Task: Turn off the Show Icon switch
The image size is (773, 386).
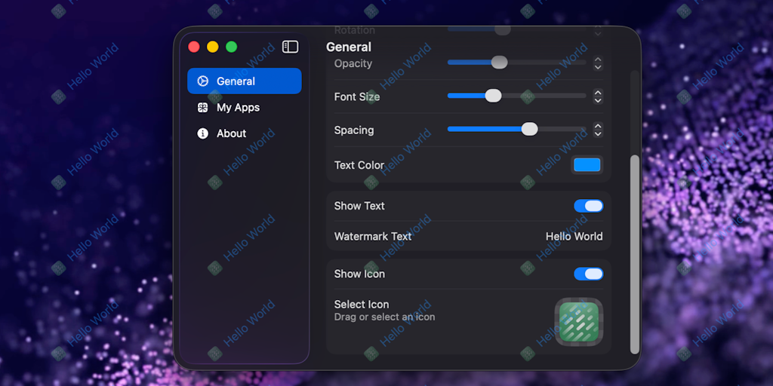Action: pyautogui.click(x=588, y=274)
